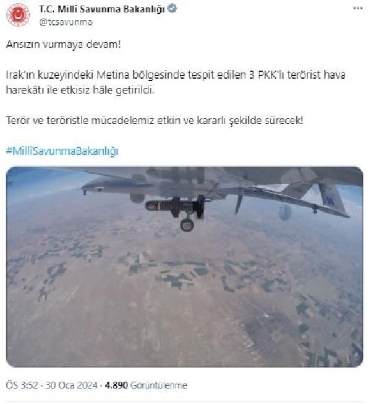Click the Görüntülenme views label

click(159, 385)
